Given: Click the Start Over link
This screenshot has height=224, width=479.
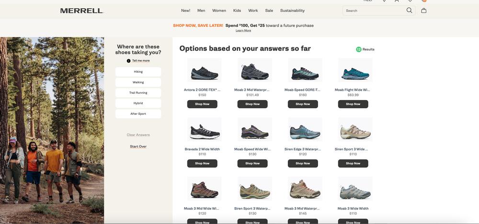Looking at the screenshot, I should coord(138,146).
